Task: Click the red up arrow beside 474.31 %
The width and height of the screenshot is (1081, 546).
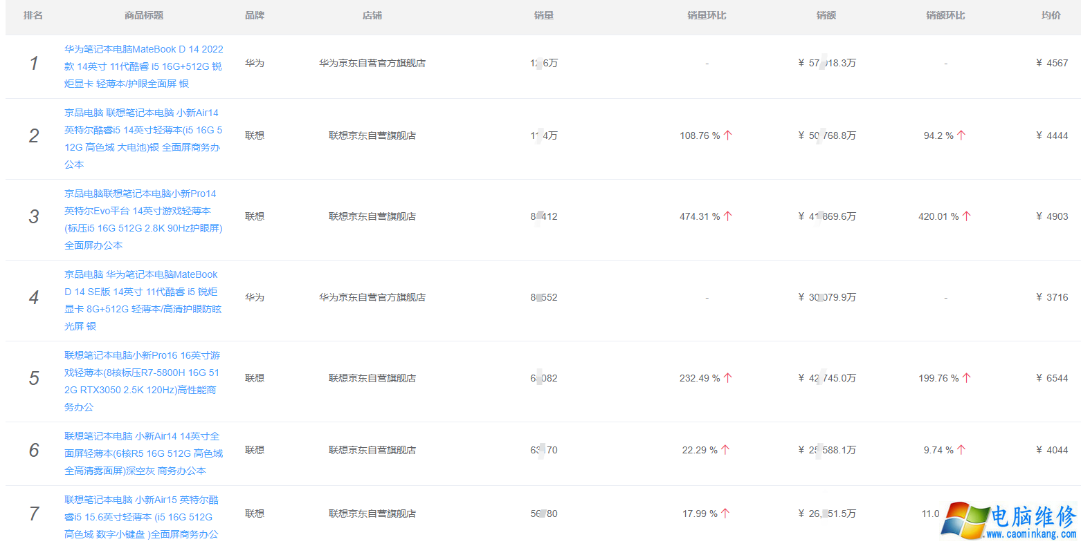Action: pyautogui.click(x=727, y=216)
